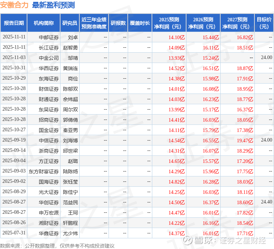Click the 近三年业绩预测准确度 header
274x249 pixels.
(x=94, y=23)
